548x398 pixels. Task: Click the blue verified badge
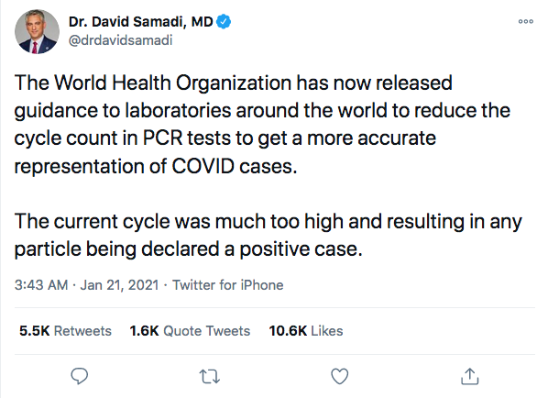click(x=224, y=22)
